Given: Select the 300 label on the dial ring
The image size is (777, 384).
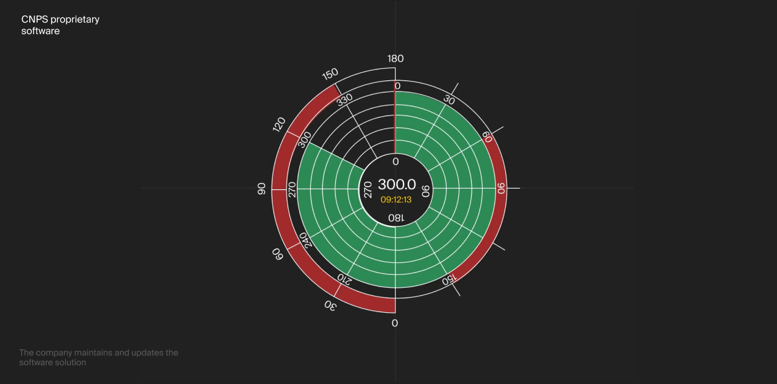Looking at the screenshot, I should pos(305,138).
